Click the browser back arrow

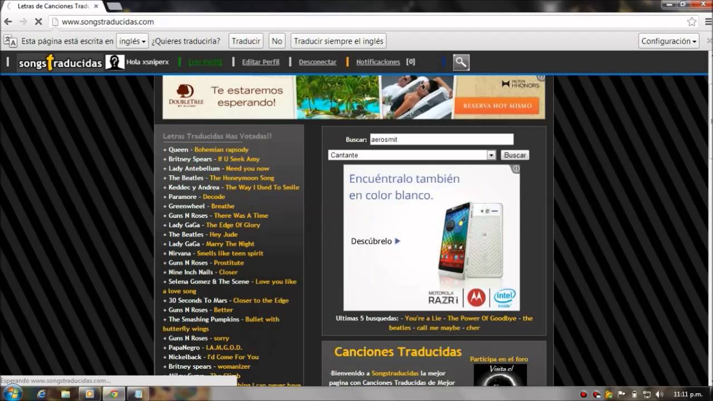click(8, 22)
